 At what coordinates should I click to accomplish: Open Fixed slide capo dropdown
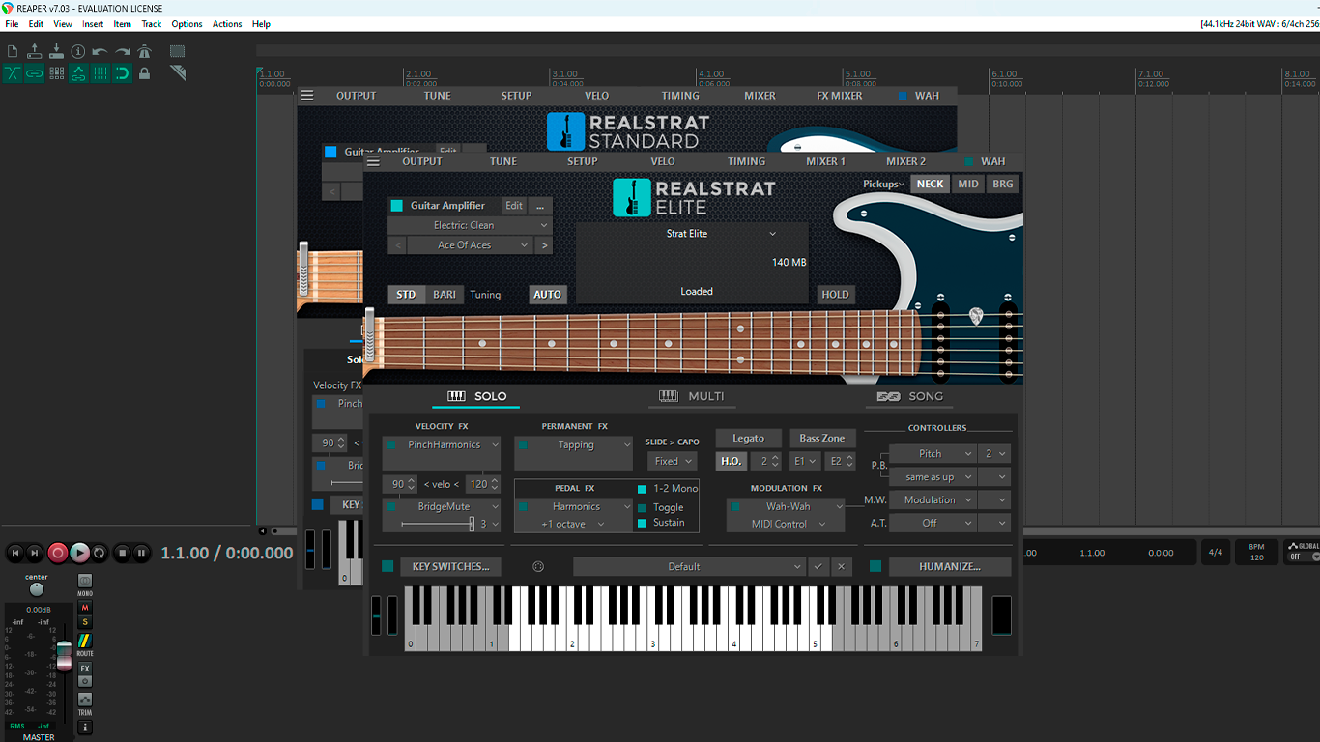672,461
